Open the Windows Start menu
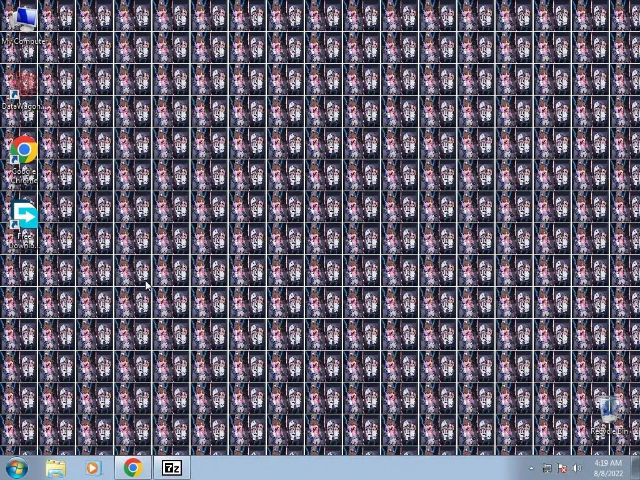Screen dimensions: 640x480 pyautogui.click(x=17, y=467)
